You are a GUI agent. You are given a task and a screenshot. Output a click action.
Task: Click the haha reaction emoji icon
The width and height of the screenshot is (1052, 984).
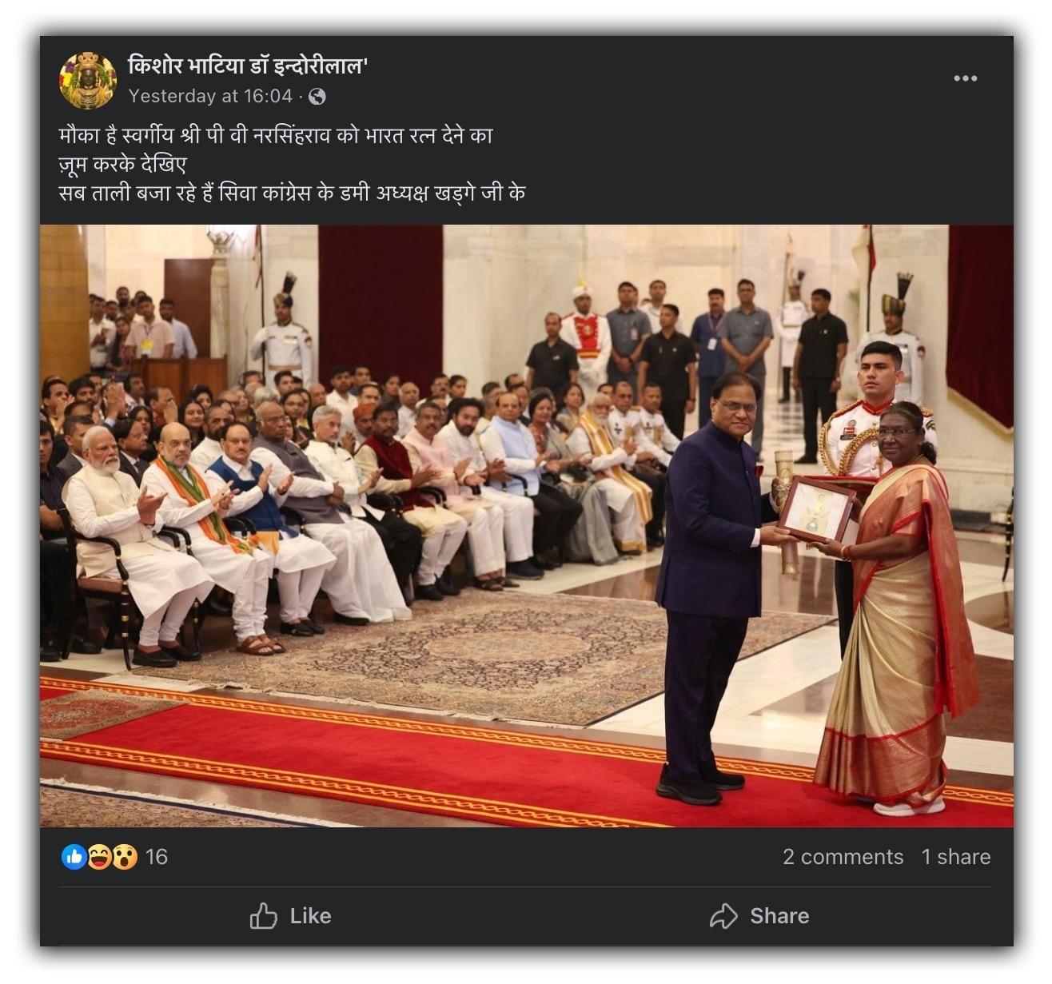[x=99, y=857]
